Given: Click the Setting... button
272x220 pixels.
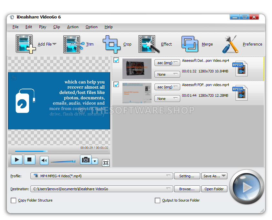Looking at the screenshot, I should 187,176.
